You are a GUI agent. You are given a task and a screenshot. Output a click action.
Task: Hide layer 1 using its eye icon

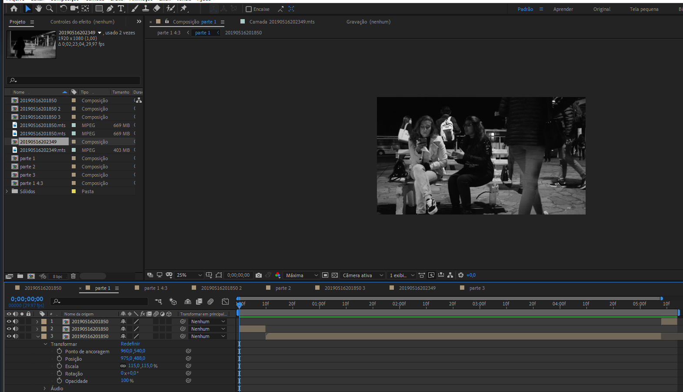9,322
